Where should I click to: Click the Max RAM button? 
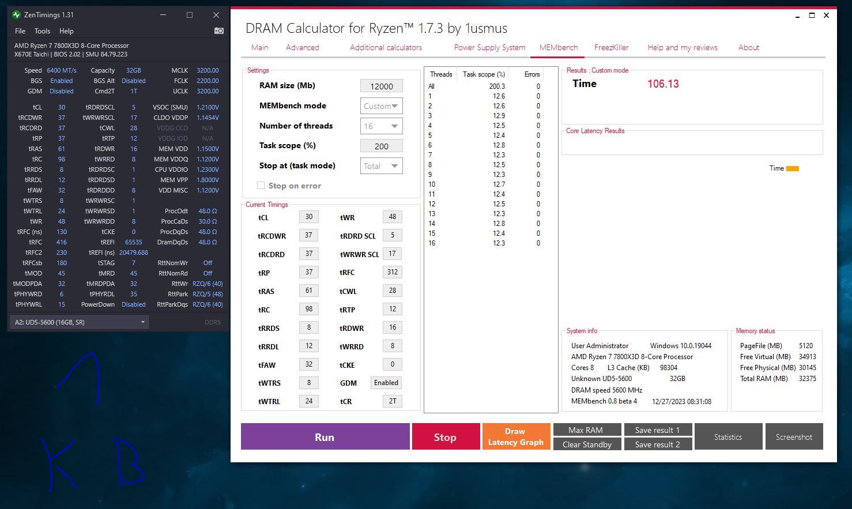point(587,430)
